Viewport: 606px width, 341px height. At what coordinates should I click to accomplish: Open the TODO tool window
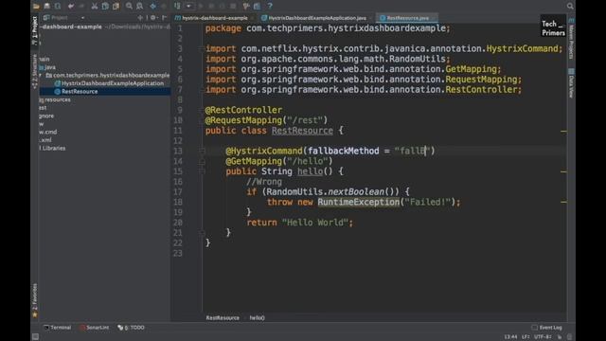pos(132,328)
